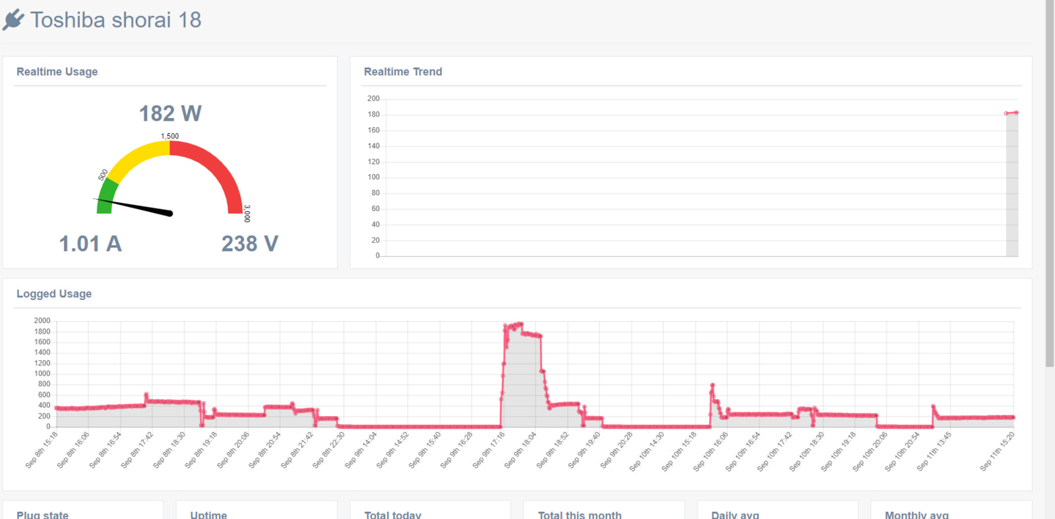Viewport: 1055px width, 519px height.
Task: Click the black gauge needle
Action: pos(135,206)
